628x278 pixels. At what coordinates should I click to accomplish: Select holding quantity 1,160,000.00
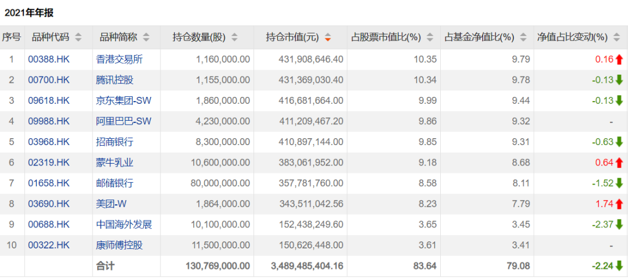click(223, 60)
